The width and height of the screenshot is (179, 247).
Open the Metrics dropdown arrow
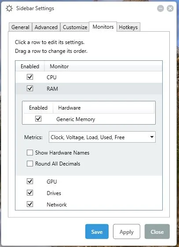(x=152, y=137)
